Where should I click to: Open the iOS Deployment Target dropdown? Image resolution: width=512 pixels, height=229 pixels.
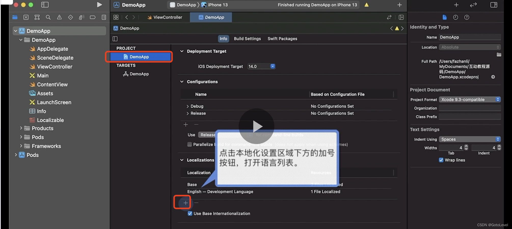(x=261, y=66)
